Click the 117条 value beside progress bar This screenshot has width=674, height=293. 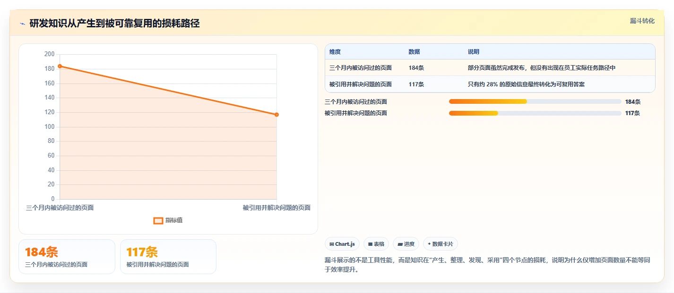(633, 113)
